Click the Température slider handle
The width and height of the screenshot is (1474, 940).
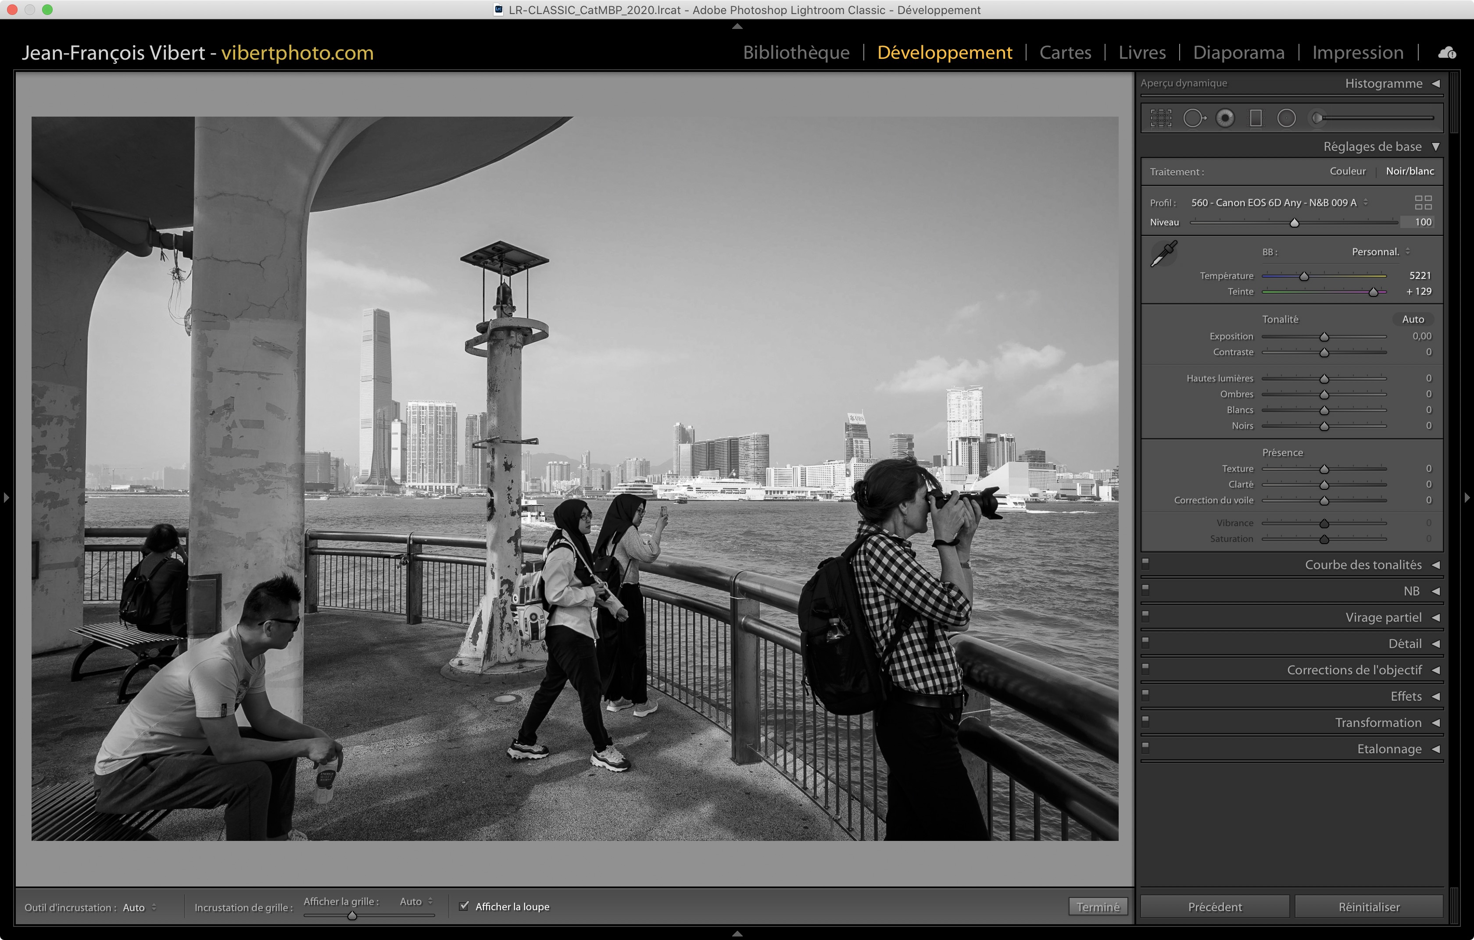tap(1304, 277)
